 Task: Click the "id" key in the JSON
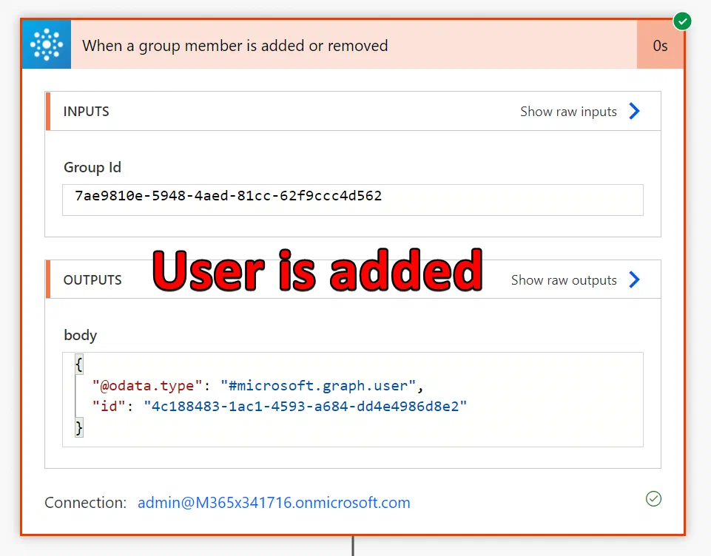108,406
